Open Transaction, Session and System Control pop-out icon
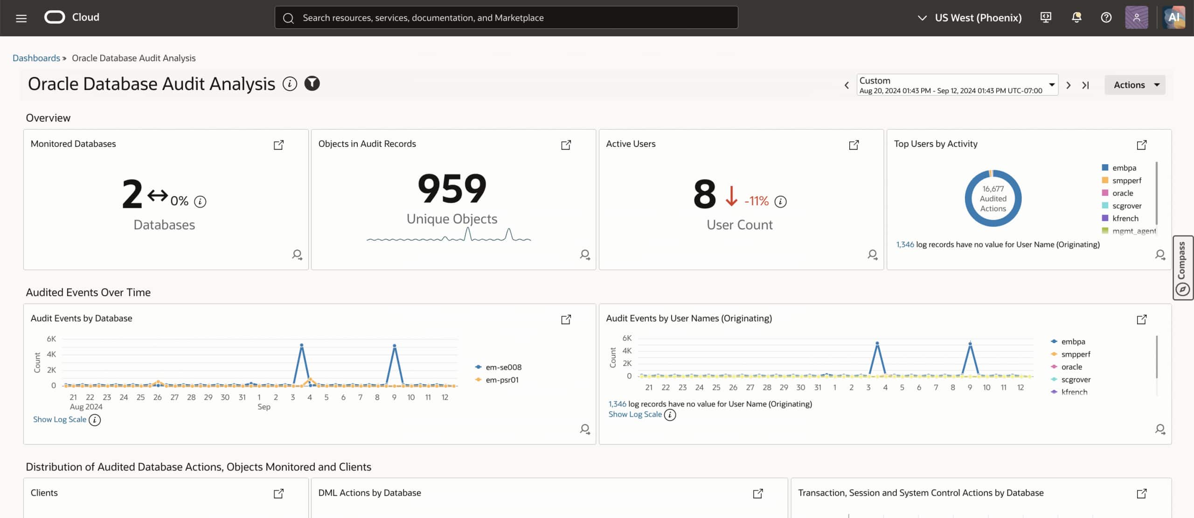Viewport: 1194px width, 518px height. (1141, 493)
